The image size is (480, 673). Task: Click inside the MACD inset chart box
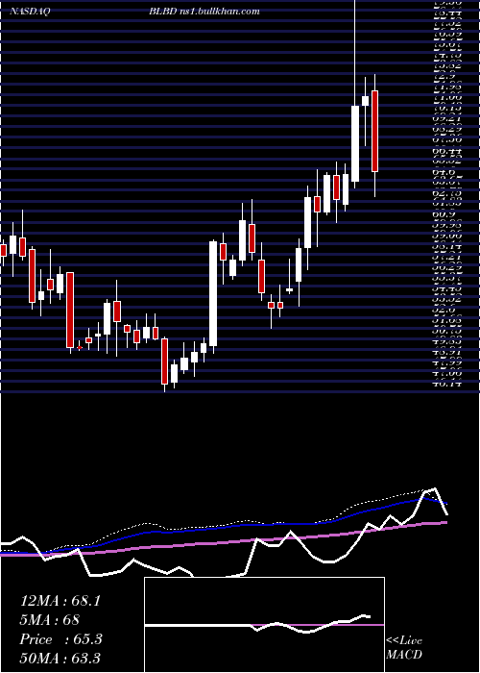tap(264, 625)
